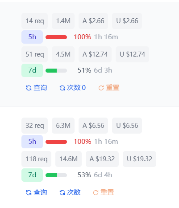Click the refresh icon beside bottom 次数
The image size is (179, 208).
62,192
